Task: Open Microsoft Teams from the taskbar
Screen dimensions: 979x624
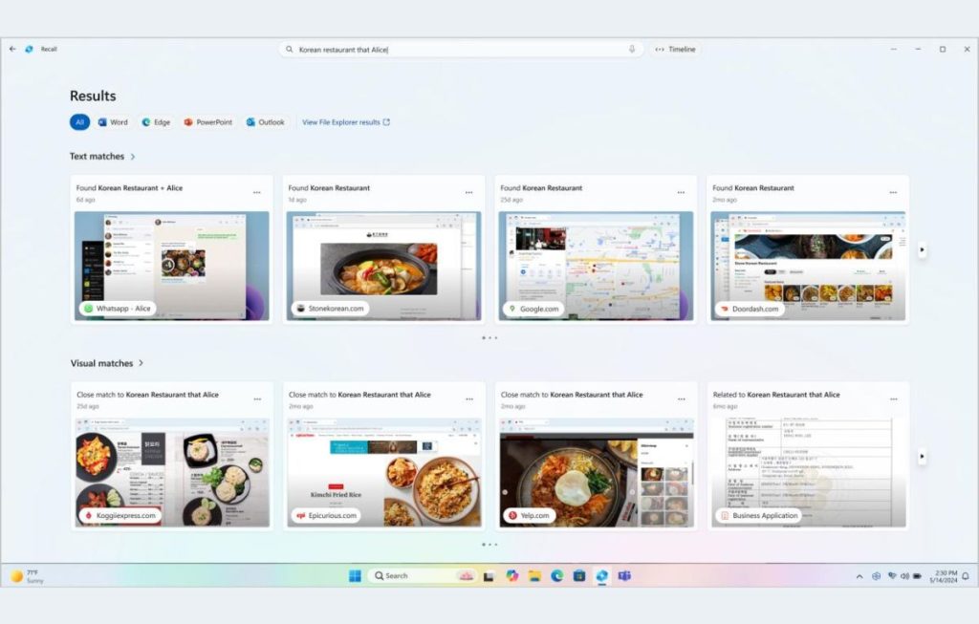Action: [624, 575]
